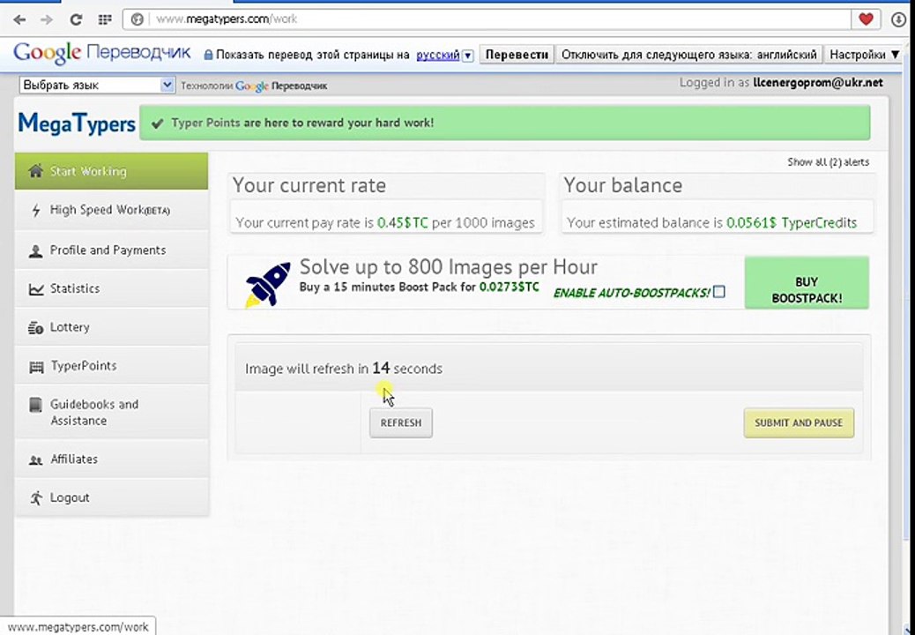Click the coins icon beside Lottery

35,328
